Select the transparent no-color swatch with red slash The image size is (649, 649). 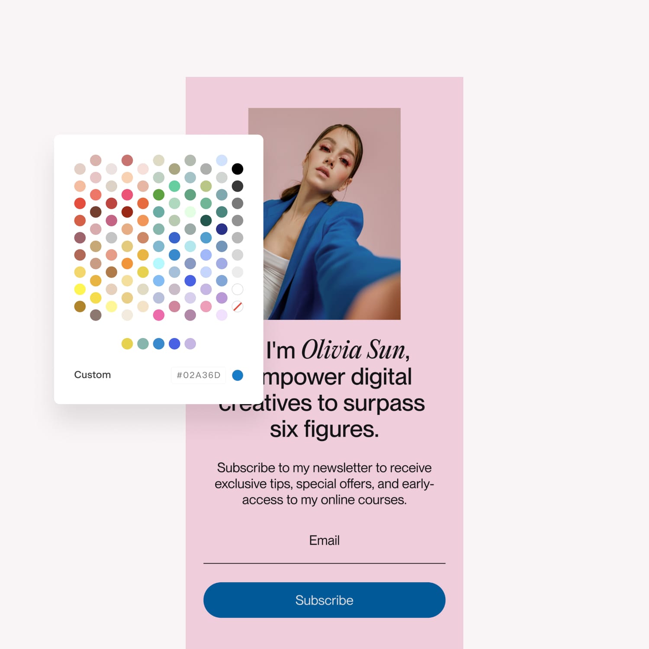pyautogui.click(x=237, y=307)
